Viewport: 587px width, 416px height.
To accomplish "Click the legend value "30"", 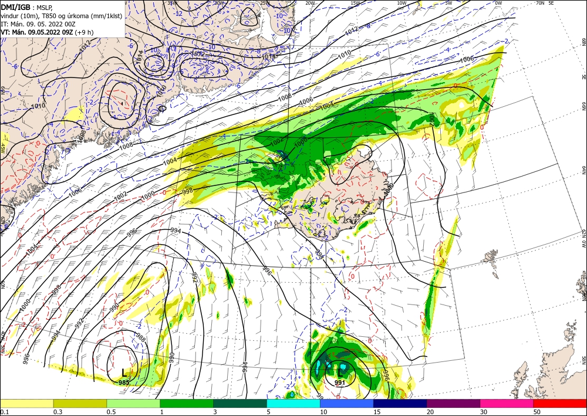I will coord(483,412).
